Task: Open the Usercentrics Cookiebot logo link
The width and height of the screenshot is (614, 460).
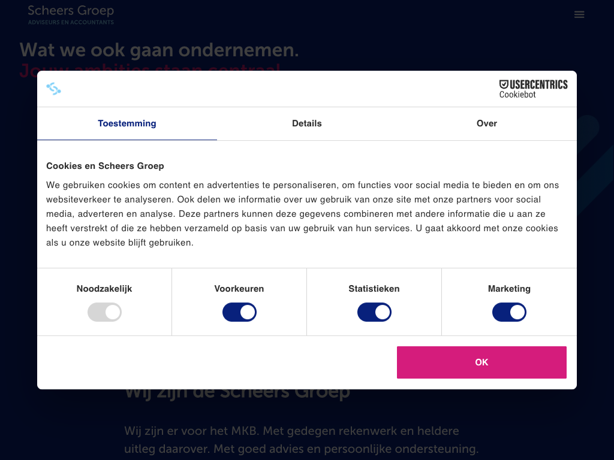Action: click(533, 89)
